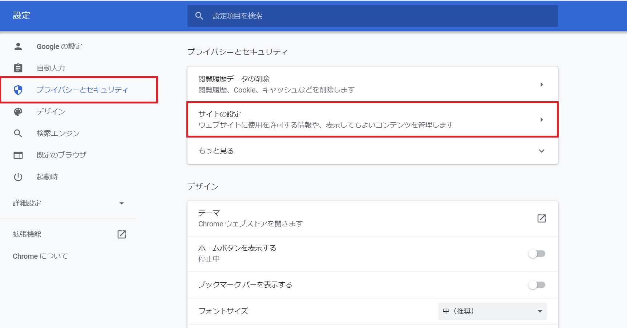Open 閲覧履歴データの削除 settings
Screen dimensions: 627x328
click(x=371, y=84)
